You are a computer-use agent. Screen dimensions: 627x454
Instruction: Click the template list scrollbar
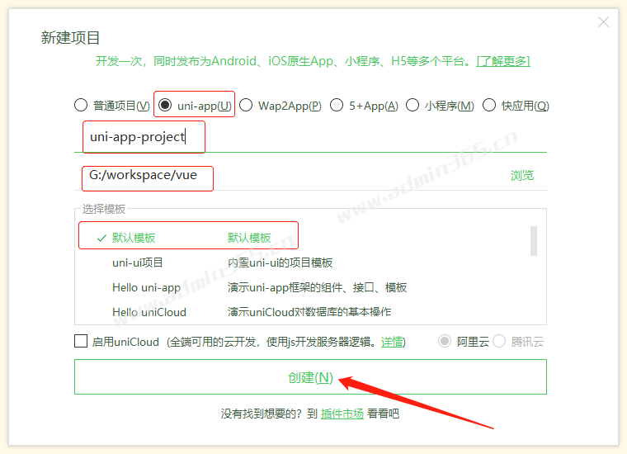click(x=534, y=241)
